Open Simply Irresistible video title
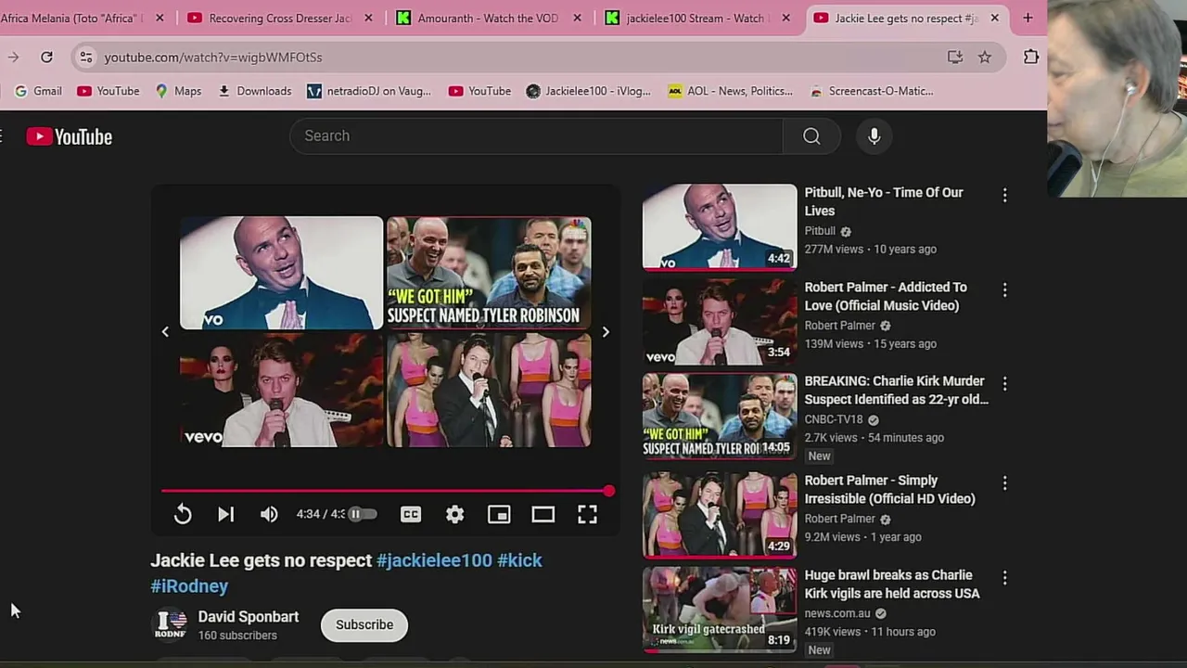 889,489
